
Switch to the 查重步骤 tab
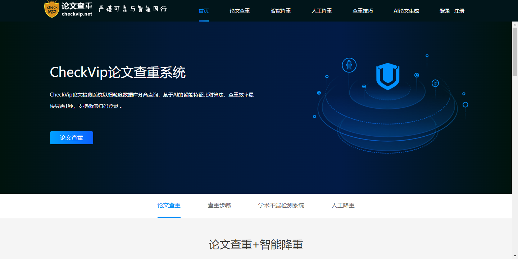point(219,206)
